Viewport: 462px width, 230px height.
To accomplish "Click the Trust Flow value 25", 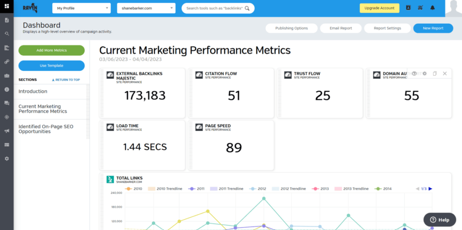I will coord(323,95).
